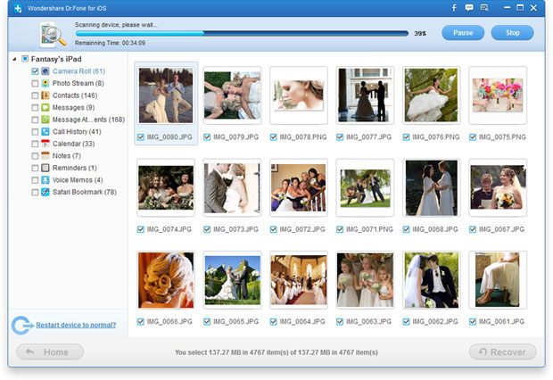
Task: Click the Messages green bubble icon
Action: pyautogui.click(x=45, y=107)
